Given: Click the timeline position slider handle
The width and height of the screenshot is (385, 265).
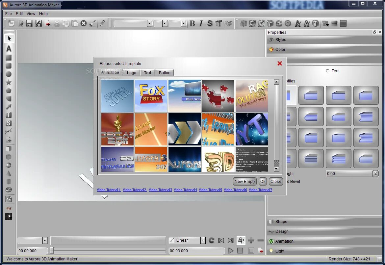Looking at the screenshot, I should [x=52, y=251].
